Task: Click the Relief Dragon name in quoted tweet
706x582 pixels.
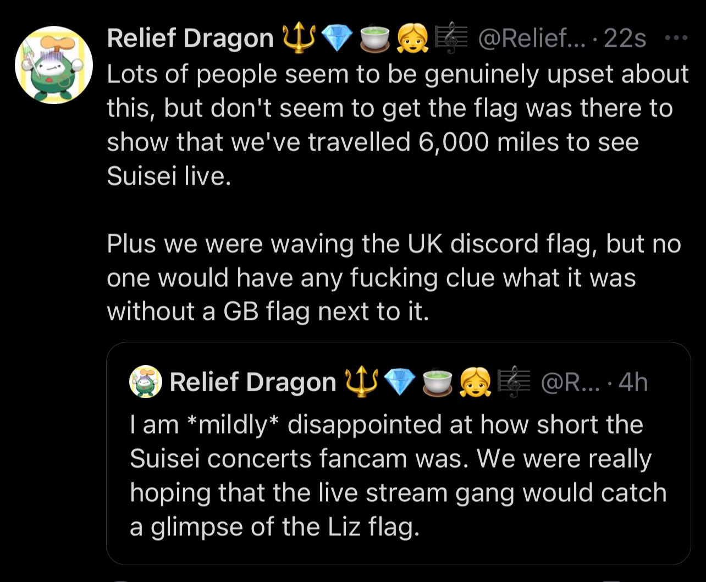Action: point(253,382)
